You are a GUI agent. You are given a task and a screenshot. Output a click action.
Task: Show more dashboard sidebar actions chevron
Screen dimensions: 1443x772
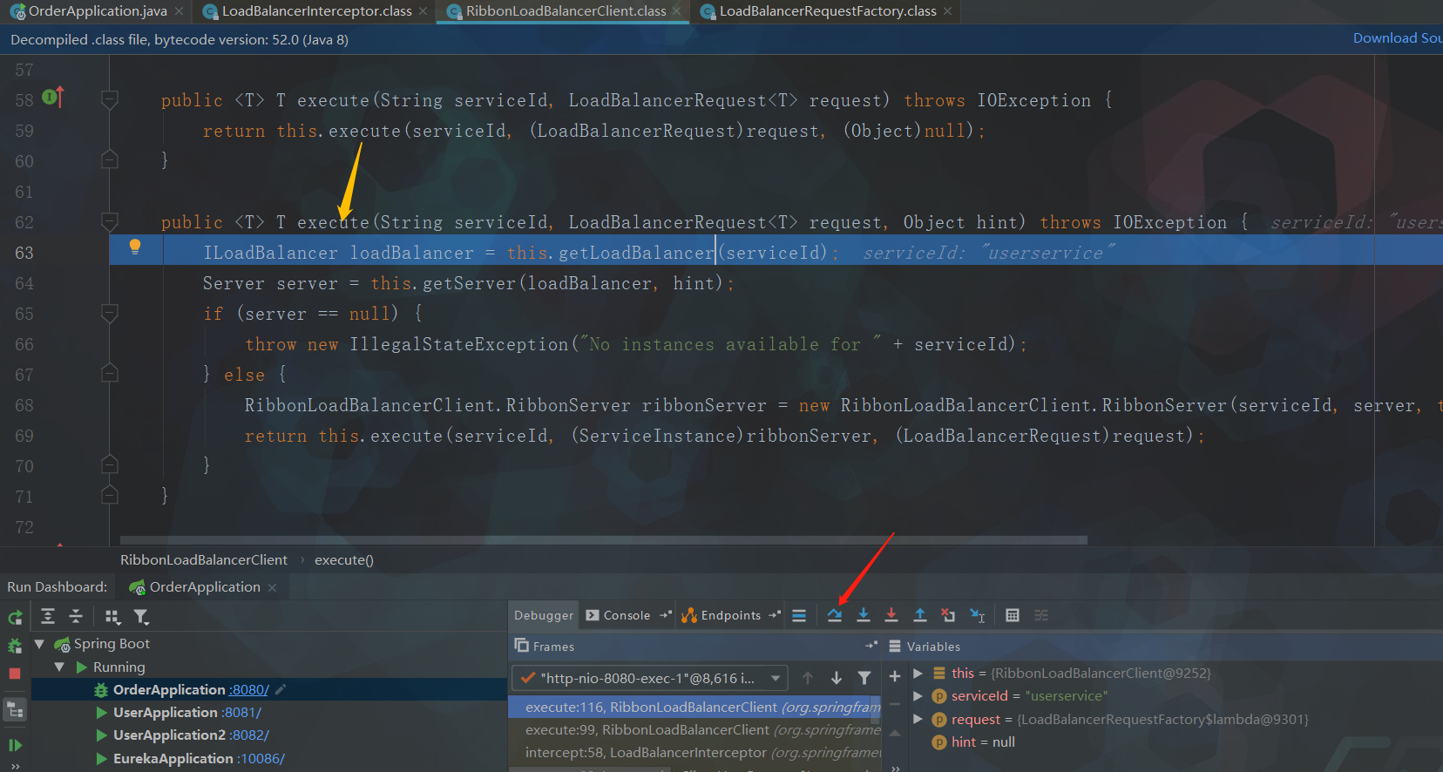(x=15, y=767)
